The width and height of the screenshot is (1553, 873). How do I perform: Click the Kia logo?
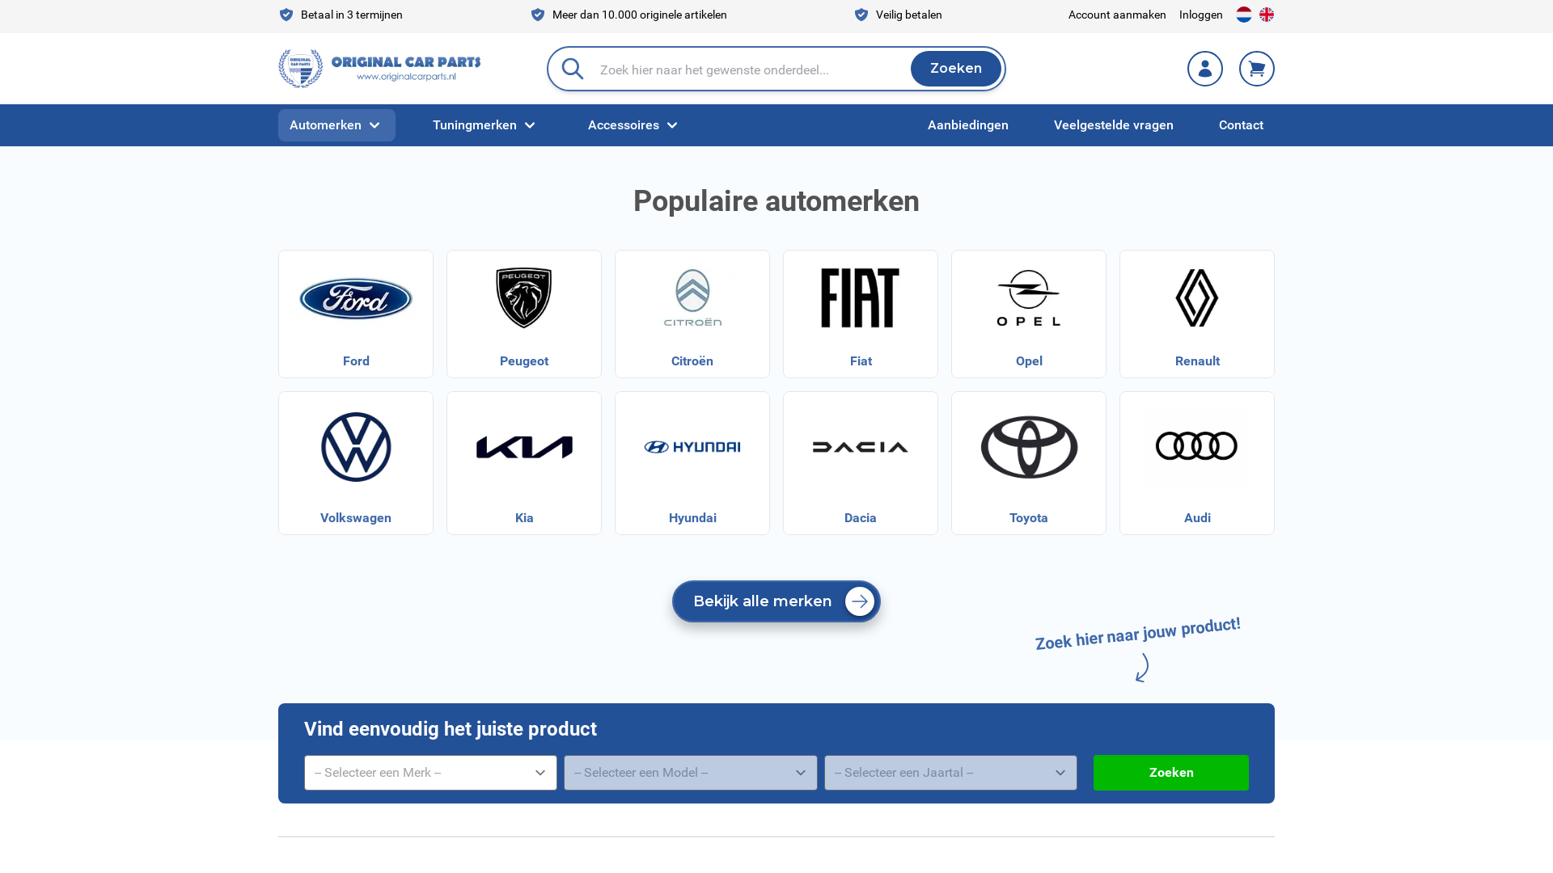(x=524, y=447)
